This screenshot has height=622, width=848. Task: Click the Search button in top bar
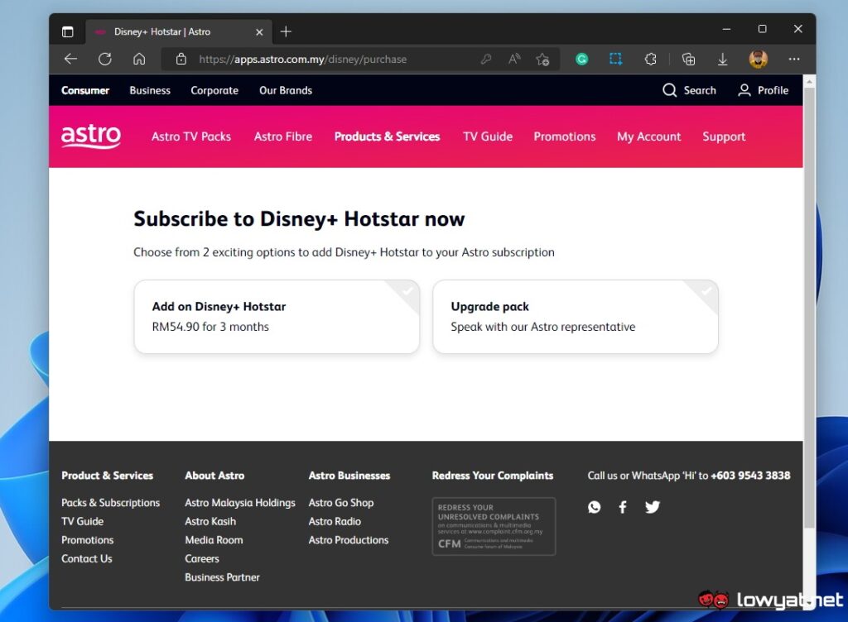[690, 90]
